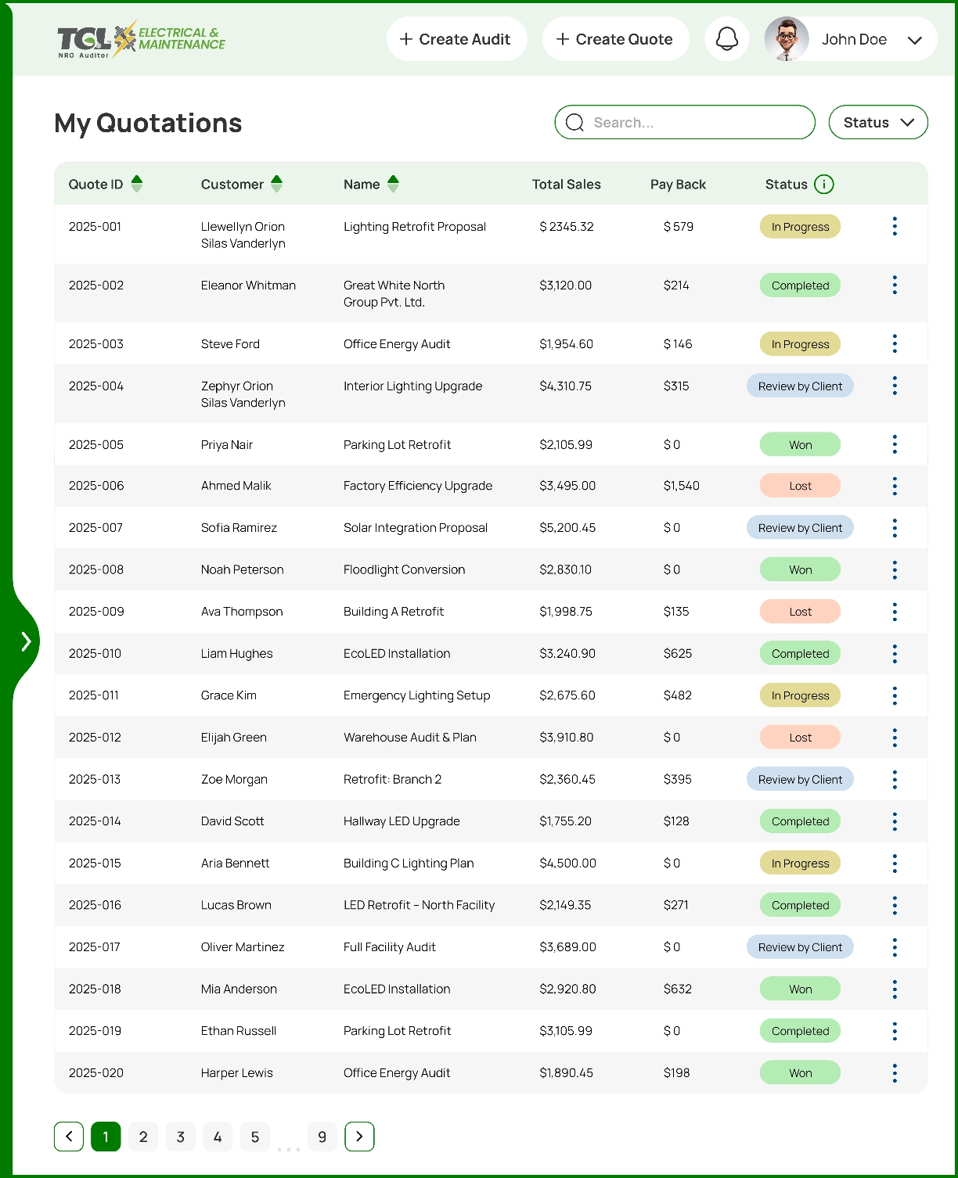Go to page 2 of quotations
The width and height of the screenshot is (958, 1178).
[143, 1137]
